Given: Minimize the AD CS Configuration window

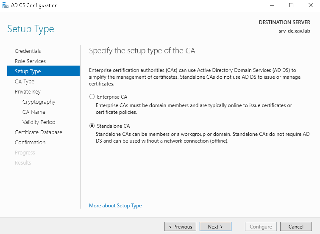Looking at the screenshot, I should [x=272, y=6].
